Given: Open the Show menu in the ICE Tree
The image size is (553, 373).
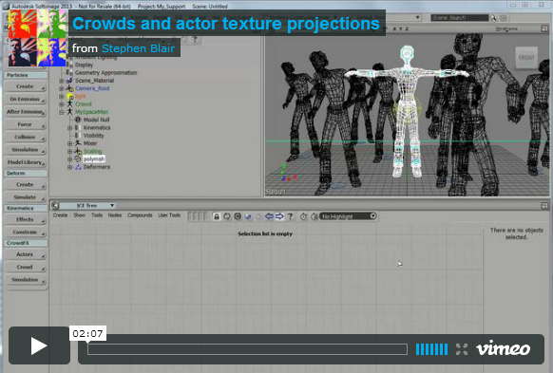Looking at the screenshot, I should point(80,215).
